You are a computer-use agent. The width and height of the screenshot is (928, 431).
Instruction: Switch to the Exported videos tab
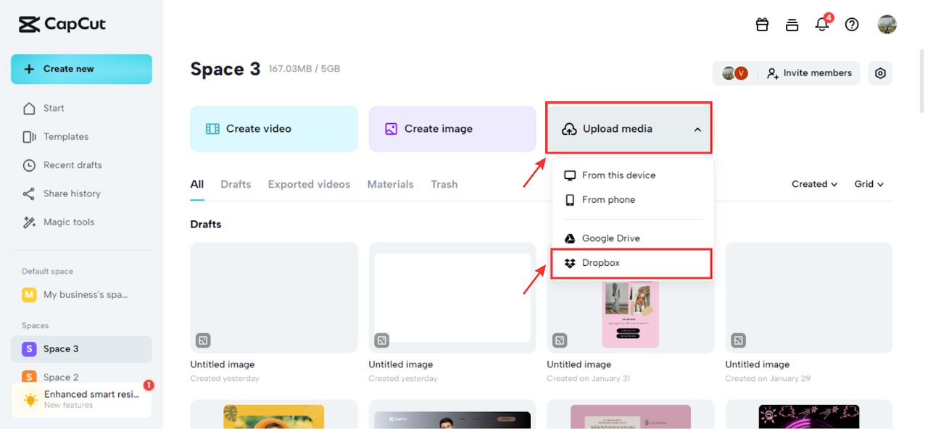pos(309,185)
